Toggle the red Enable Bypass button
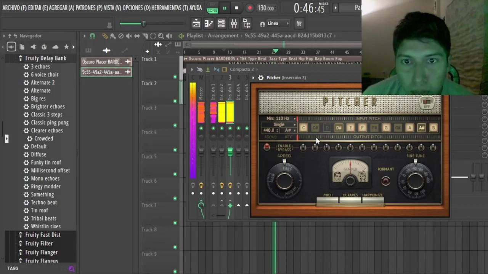This screenshot has width=488, height=274. (267, 147)
